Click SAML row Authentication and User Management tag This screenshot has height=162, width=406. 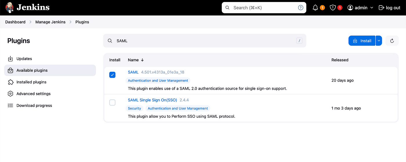(158, 80)
